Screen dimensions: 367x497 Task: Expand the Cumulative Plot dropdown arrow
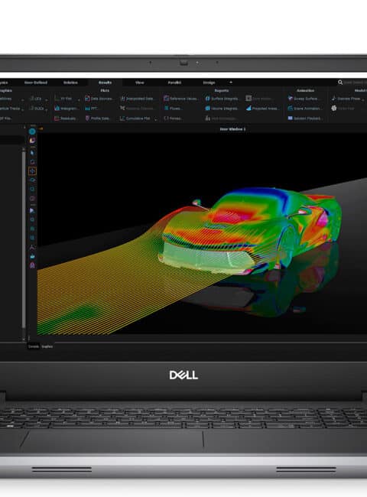point(156,119)
